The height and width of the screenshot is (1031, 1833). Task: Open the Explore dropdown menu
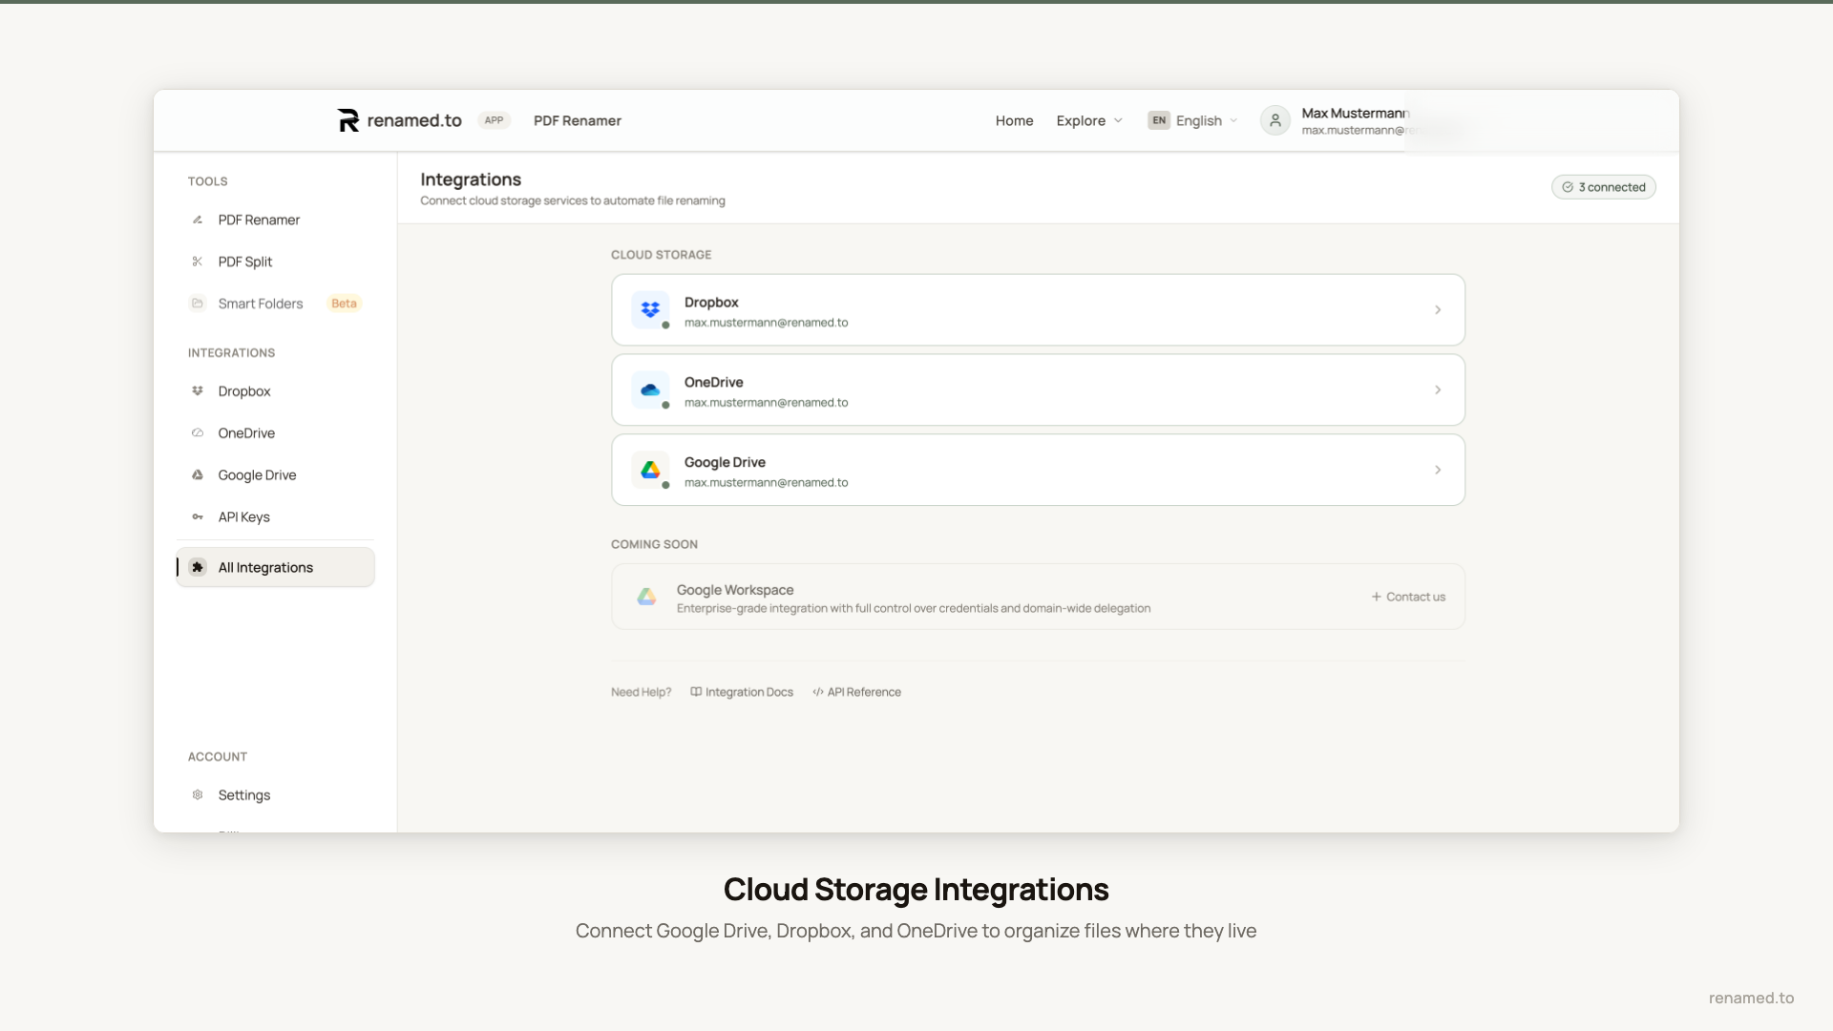(x=1089, y=120)
